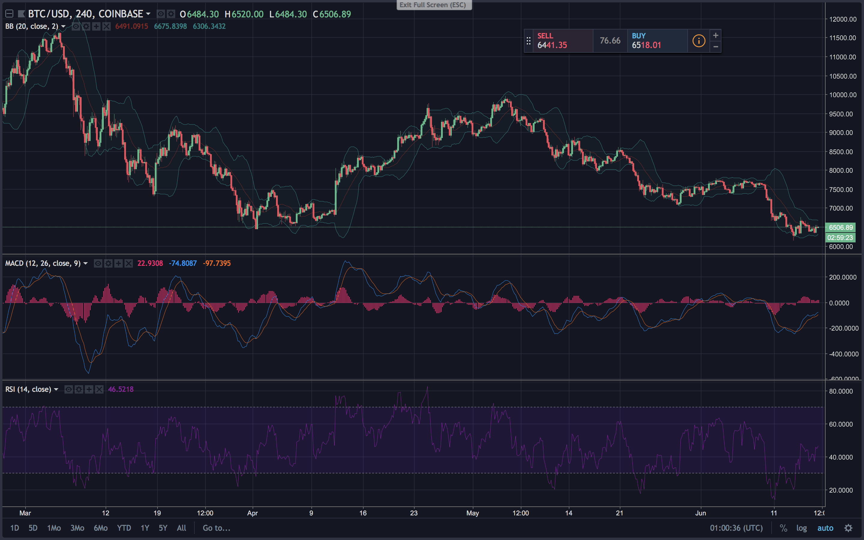Remove the MACD indicator with its X
This screenshot has height=540, width=864.
coord(128,264)
